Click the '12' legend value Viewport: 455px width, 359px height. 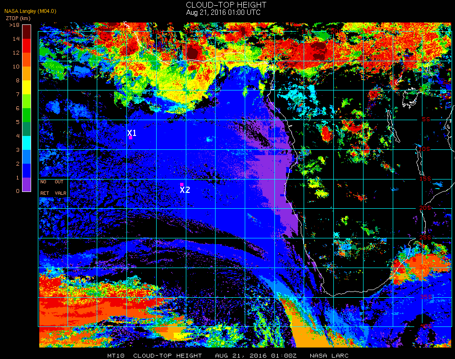(16, 53)
